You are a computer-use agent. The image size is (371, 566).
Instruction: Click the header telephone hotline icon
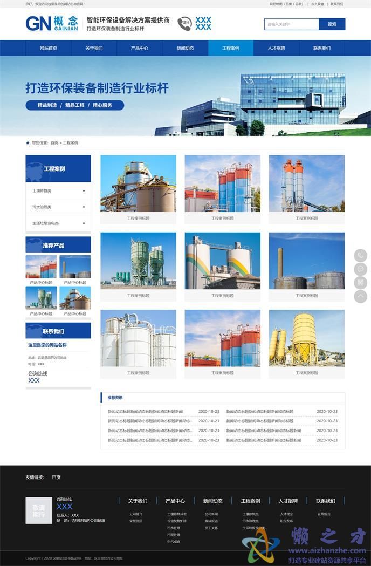pos(184,23)
